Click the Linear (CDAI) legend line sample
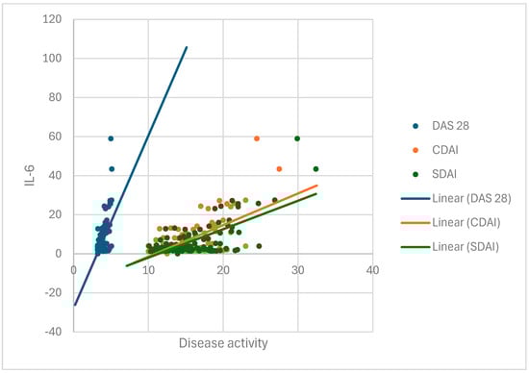This screenshot has width=529, height=373. 416,223
